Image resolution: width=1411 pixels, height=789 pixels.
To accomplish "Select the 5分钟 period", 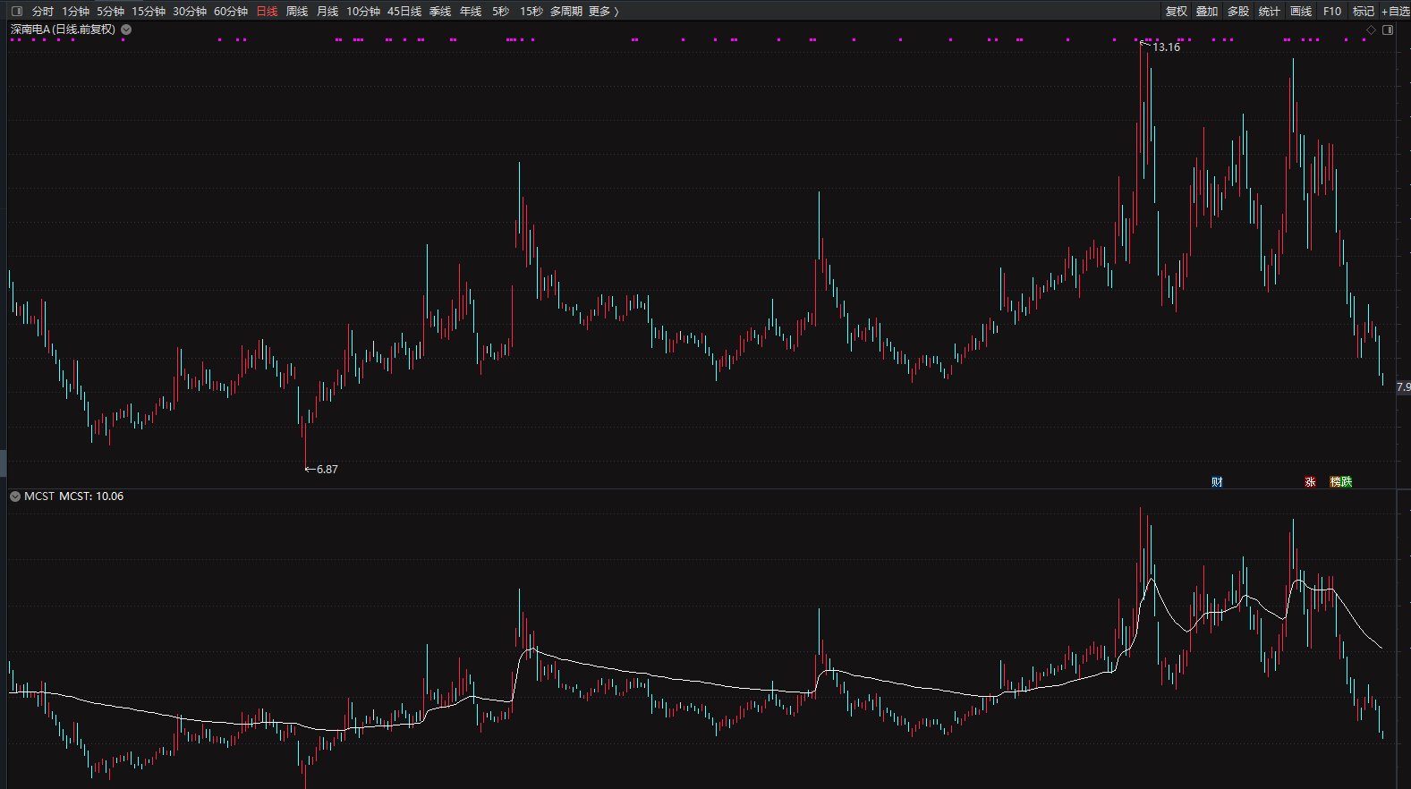I will (x=111, y=12).
